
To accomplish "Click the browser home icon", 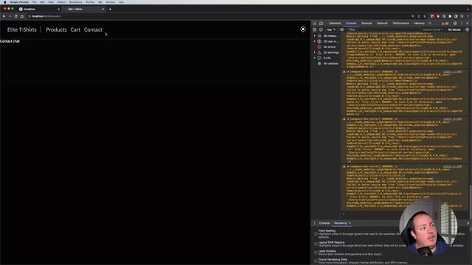I will click(x=22, y=16).
